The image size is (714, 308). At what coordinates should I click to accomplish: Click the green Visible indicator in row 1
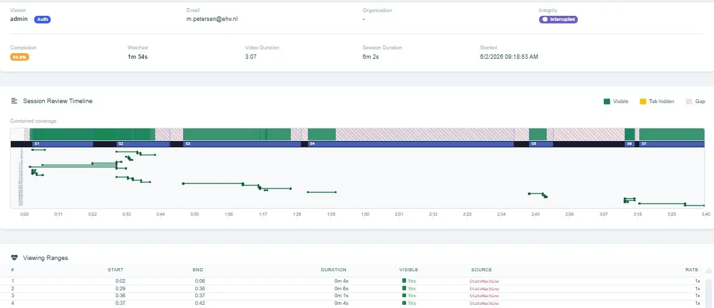(x=404, y=281)
